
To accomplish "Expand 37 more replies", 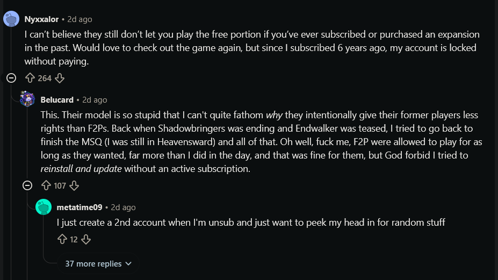I will click(x=98, y=264).
